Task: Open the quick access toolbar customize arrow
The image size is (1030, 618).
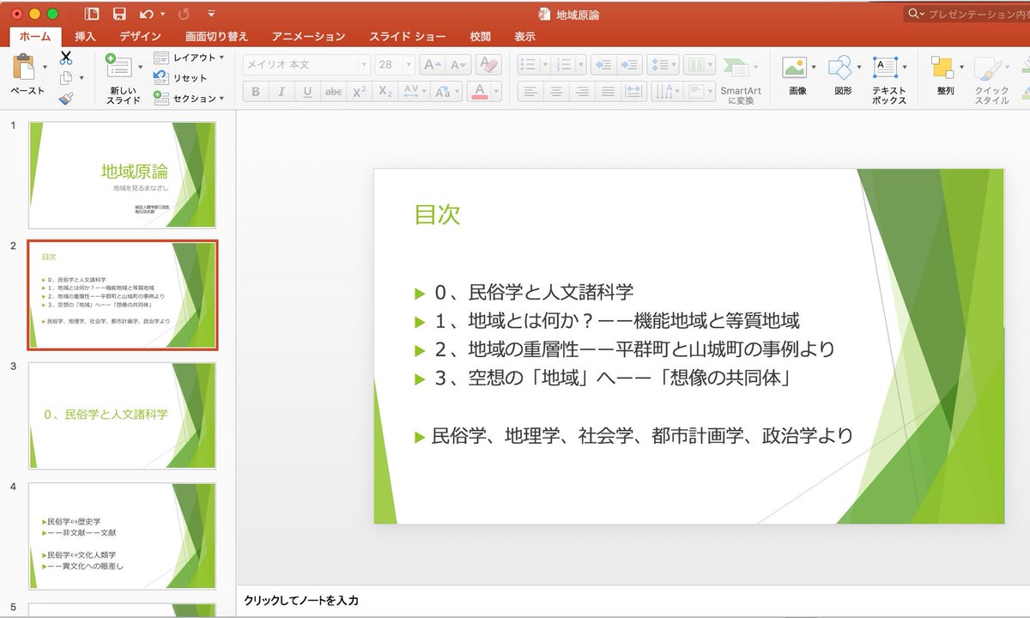Action: [x=211, y=14]
